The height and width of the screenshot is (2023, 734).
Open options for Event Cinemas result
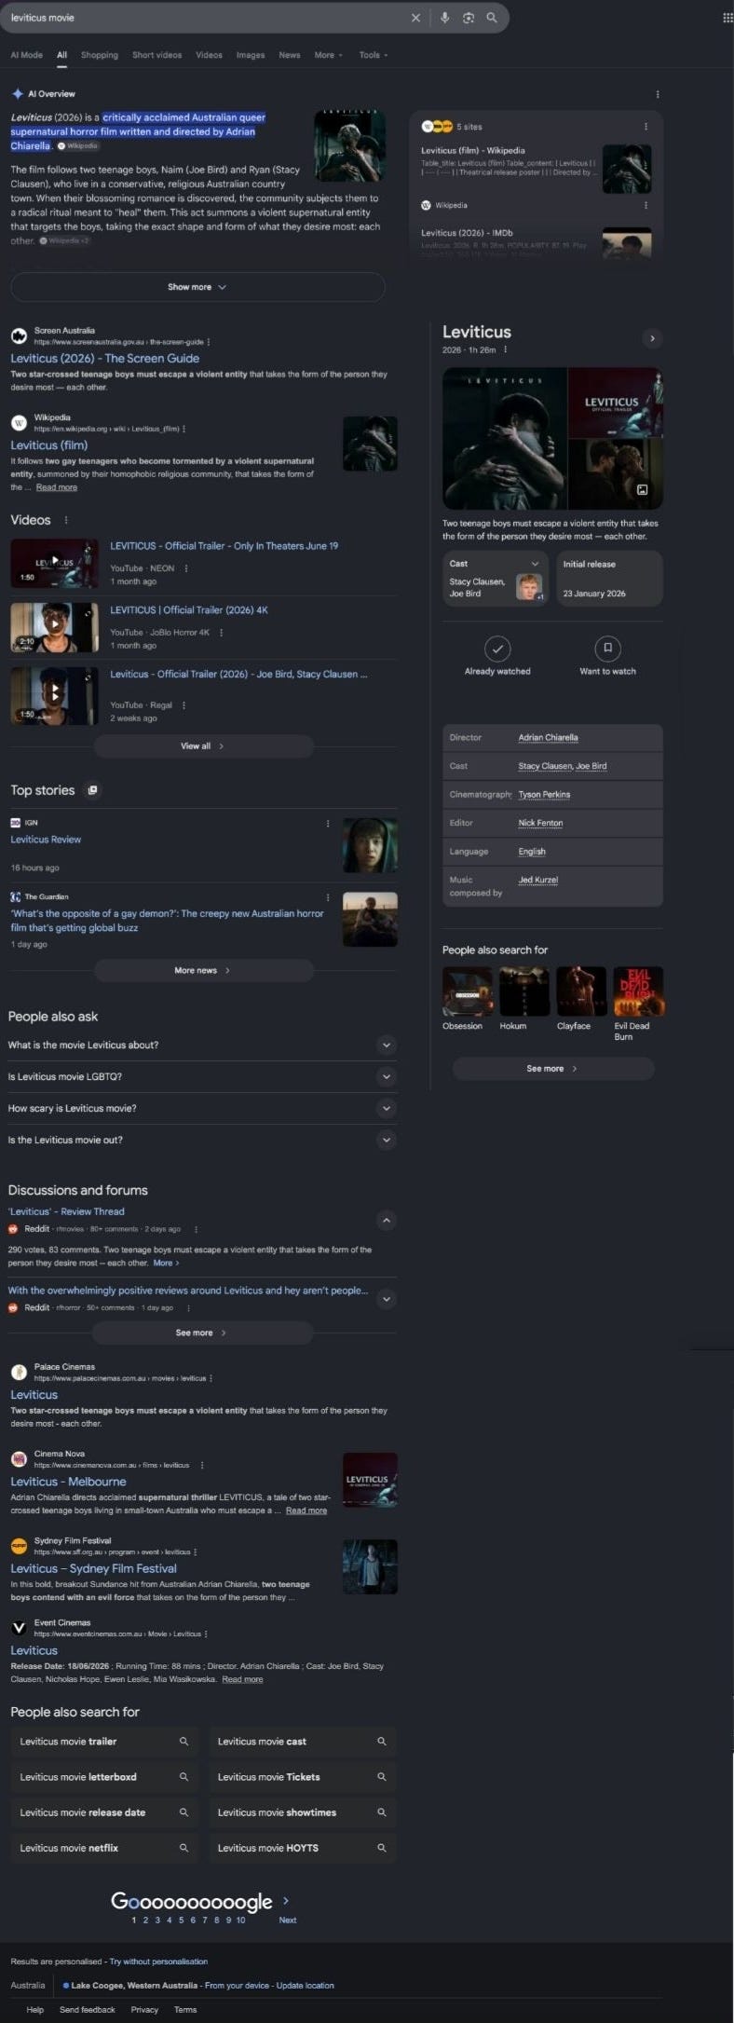tap(206, 1633)
